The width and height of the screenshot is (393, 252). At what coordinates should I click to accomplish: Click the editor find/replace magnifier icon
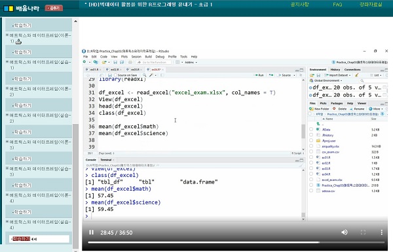click(144, 75)
